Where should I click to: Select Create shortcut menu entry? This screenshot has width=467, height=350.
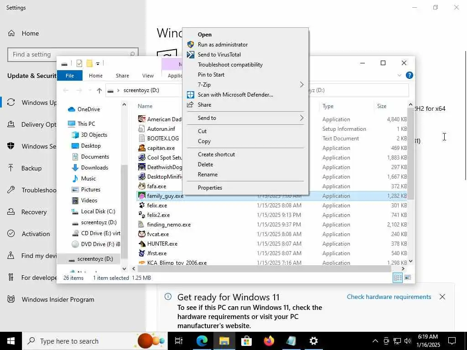click(245, 154)
